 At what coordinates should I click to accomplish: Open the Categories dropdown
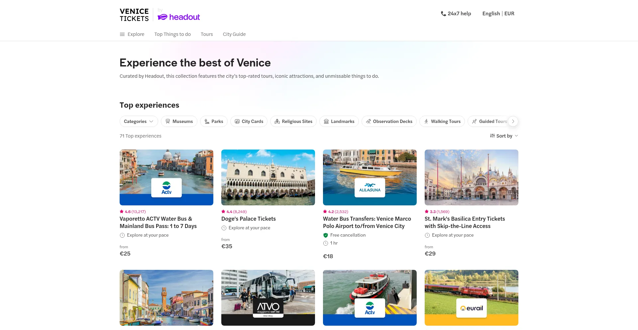coord(139,121)
